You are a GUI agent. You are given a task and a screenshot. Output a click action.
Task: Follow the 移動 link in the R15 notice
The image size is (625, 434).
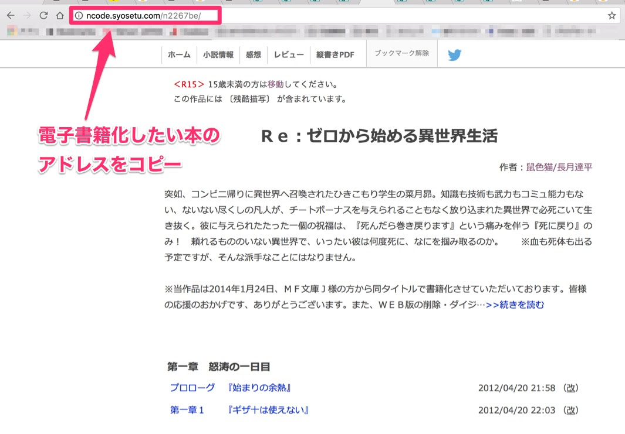click(275, 84)
